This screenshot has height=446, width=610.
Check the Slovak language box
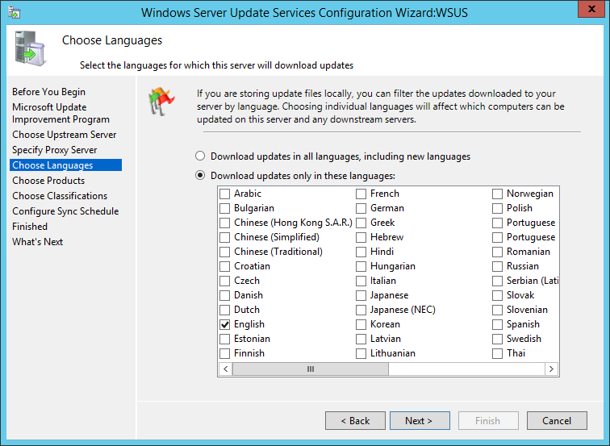click(x=497, y=295)
